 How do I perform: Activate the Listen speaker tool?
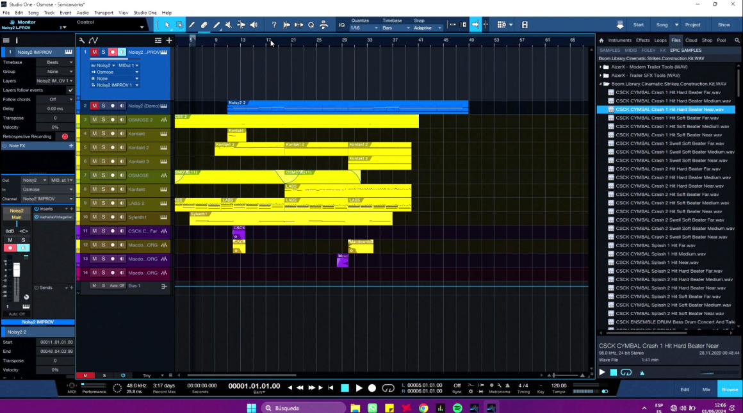[254, 25]
